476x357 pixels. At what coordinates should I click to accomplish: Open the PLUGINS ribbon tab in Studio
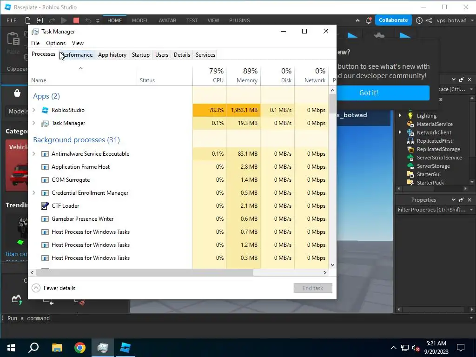tap(239, 20)
